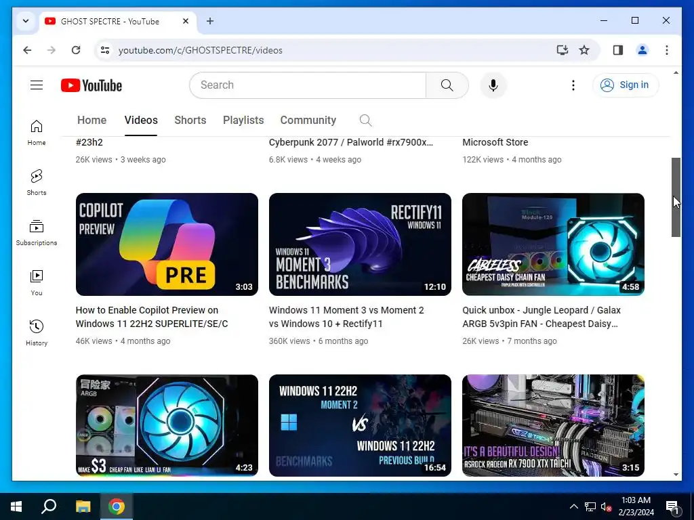Open Shorts in the left sidebar
Viewport: 694px width, 520px height.
click(37, 183)
